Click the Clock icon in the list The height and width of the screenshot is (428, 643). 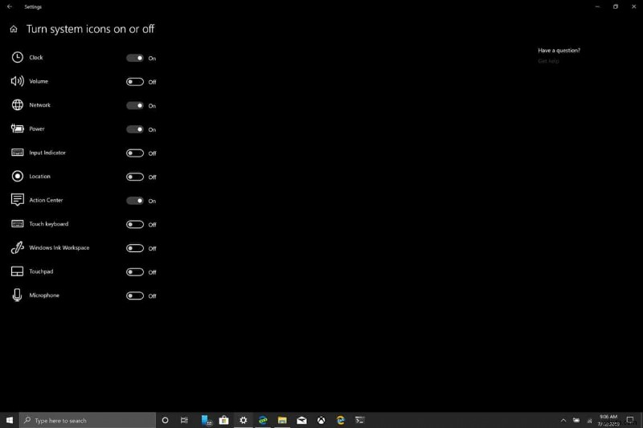(x=17, y=57)
